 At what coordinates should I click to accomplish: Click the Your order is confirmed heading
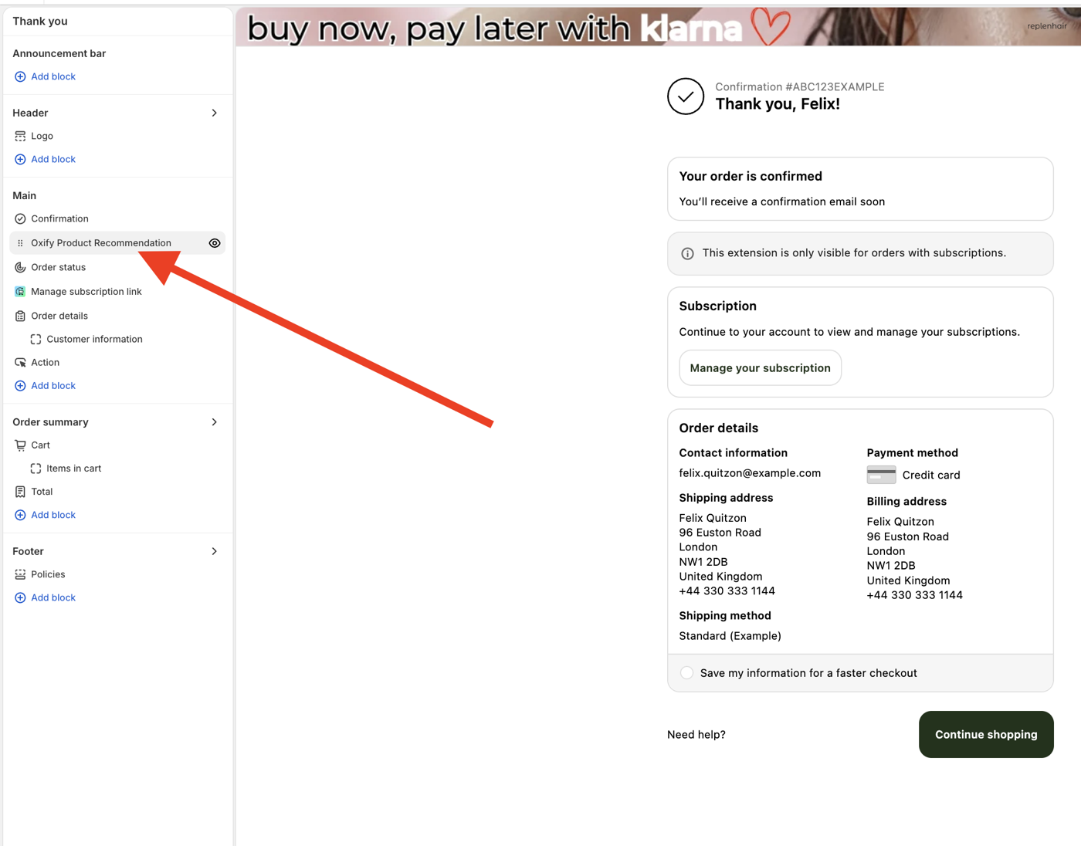tap(751, 176)
